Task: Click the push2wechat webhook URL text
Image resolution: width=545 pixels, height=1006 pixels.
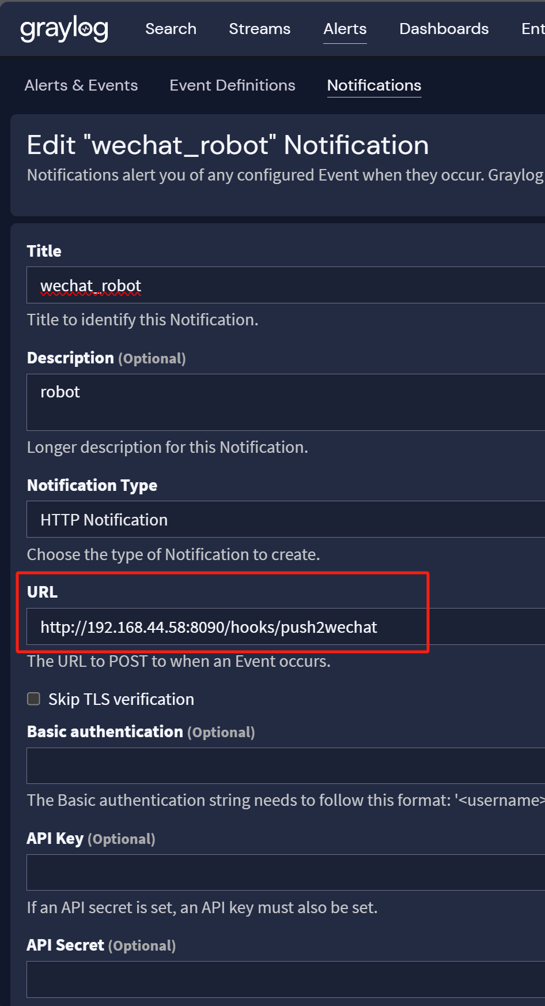Action: click(x=209, y=627)
